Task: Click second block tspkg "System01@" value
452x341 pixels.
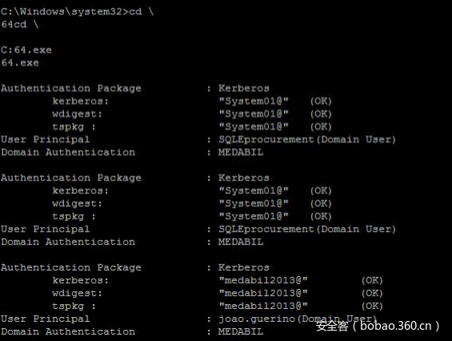Action: tap(254, 216)
